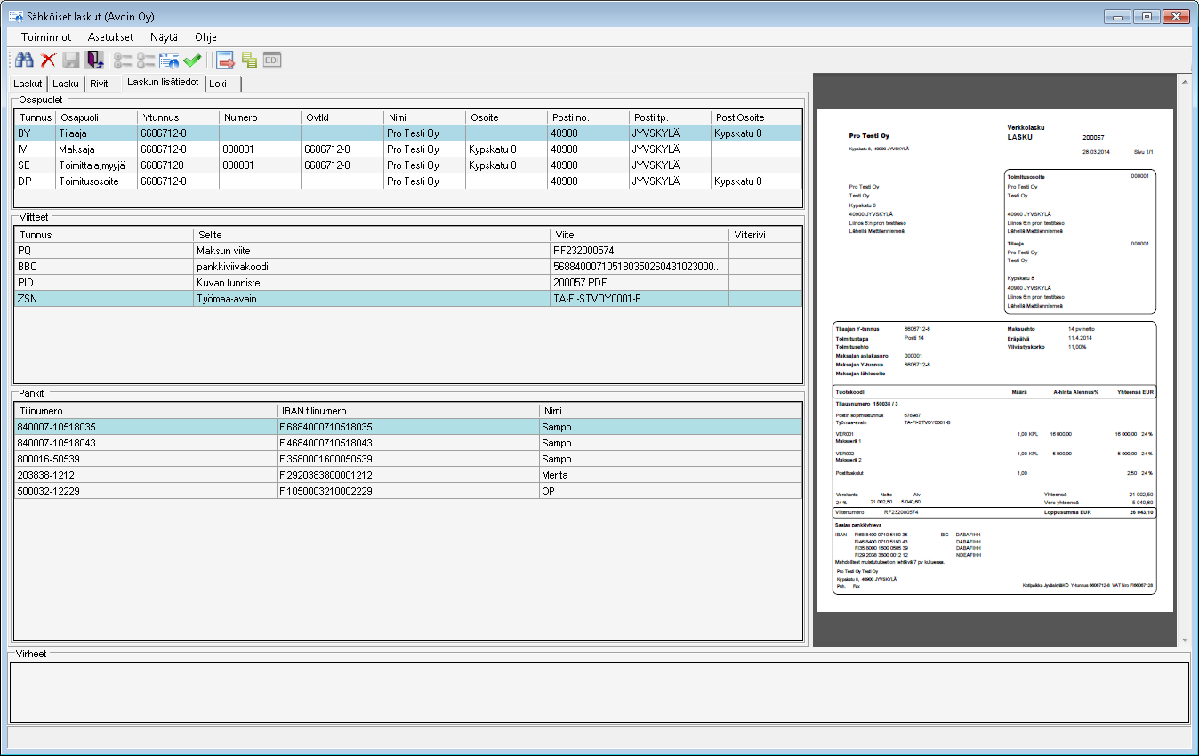
Task: Select the PID Kuvan tunniste row
Action: [x=407, y=282]
